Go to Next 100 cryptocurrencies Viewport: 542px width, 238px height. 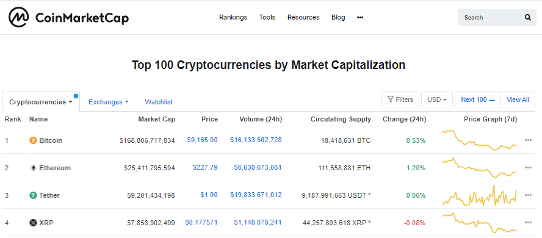(x=478, y=99)
